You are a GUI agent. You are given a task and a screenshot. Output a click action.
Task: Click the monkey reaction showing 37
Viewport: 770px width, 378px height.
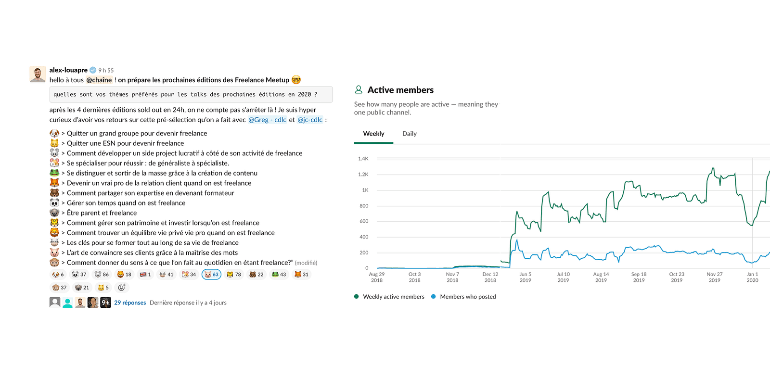coord(60,288)
